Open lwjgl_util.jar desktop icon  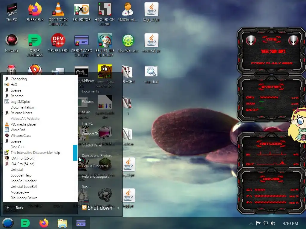tap(152, 12)
